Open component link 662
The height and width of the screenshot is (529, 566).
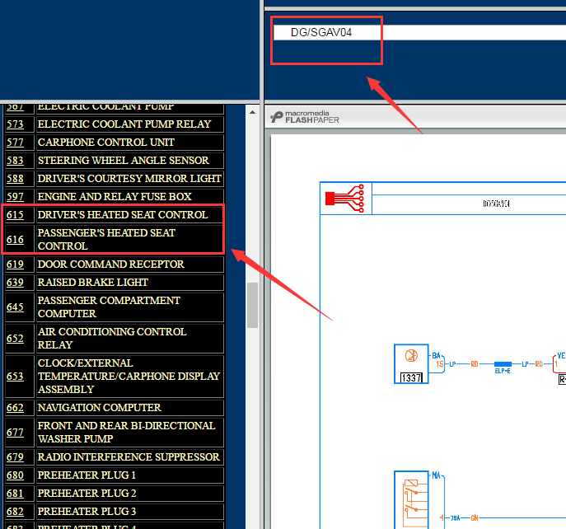tap(15, 408)
